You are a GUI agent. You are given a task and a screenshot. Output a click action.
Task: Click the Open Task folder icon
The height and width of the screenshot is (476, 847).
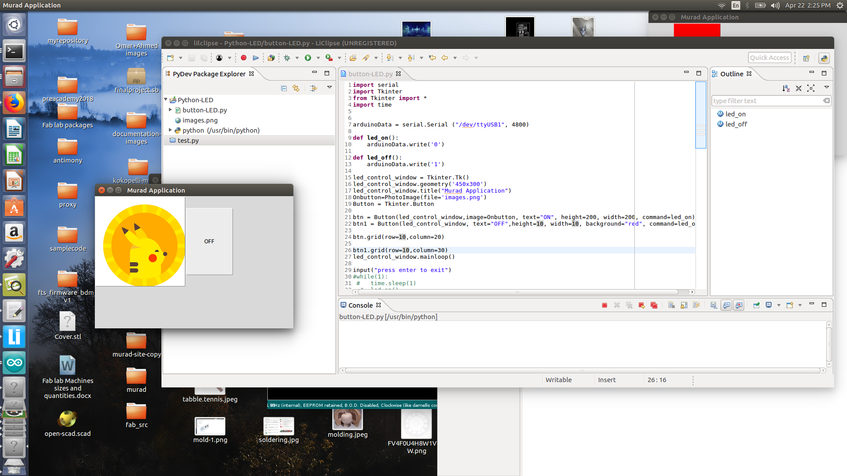point(353,58)
